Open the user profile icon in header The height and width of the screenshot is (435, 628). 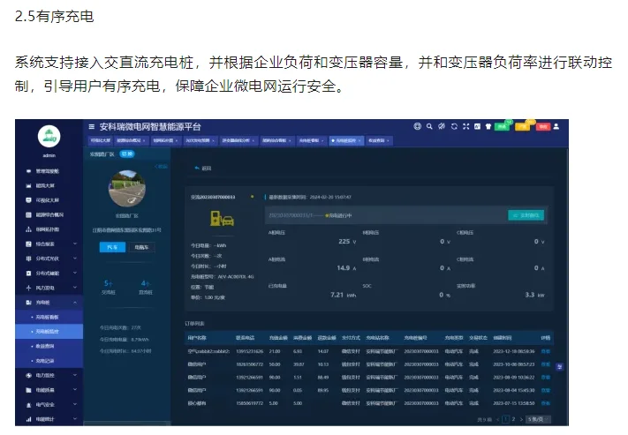click(x=556, y=126)
